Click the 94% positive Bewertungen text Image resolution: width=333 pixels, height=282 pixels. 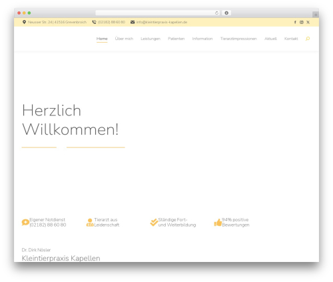pos(236,223)
